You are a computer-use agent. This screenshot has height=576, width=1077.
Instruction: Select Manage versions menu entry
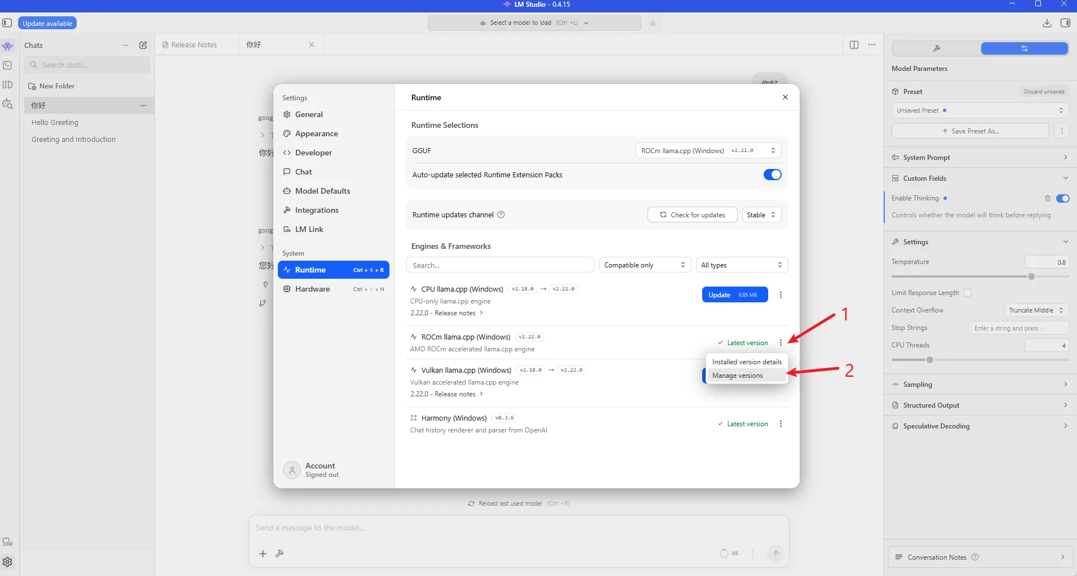click(x=747, y=376)
